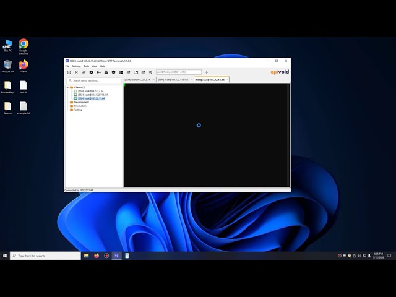Select the Testing folder
This screenshot has width=396, height=297.
click(78, 110)
